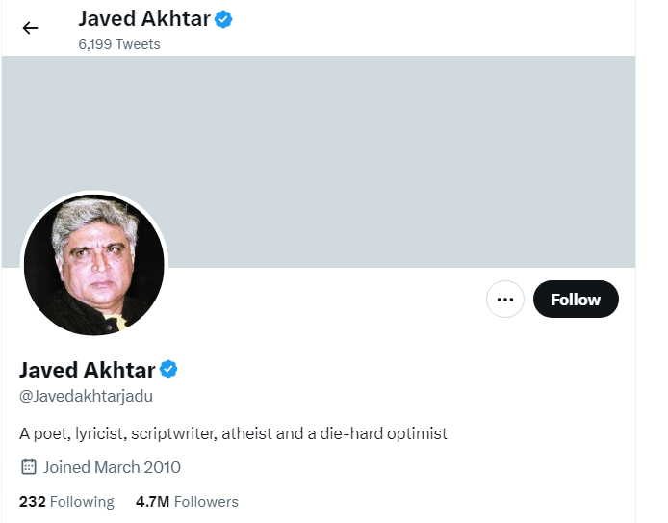Open the three-dot more options menu
Viewport: 668px width, 523px height.
(504, 300)
